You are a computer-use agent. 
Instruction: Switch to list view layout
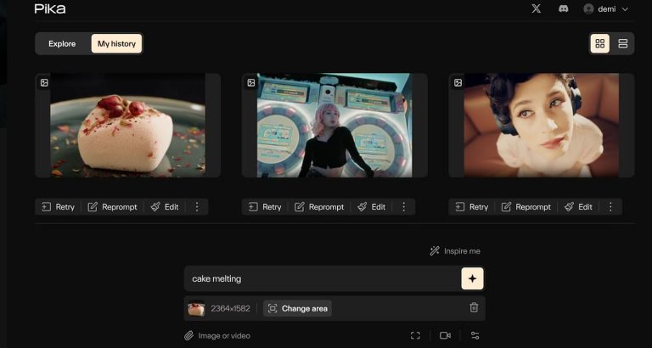[x=623, y=43]
